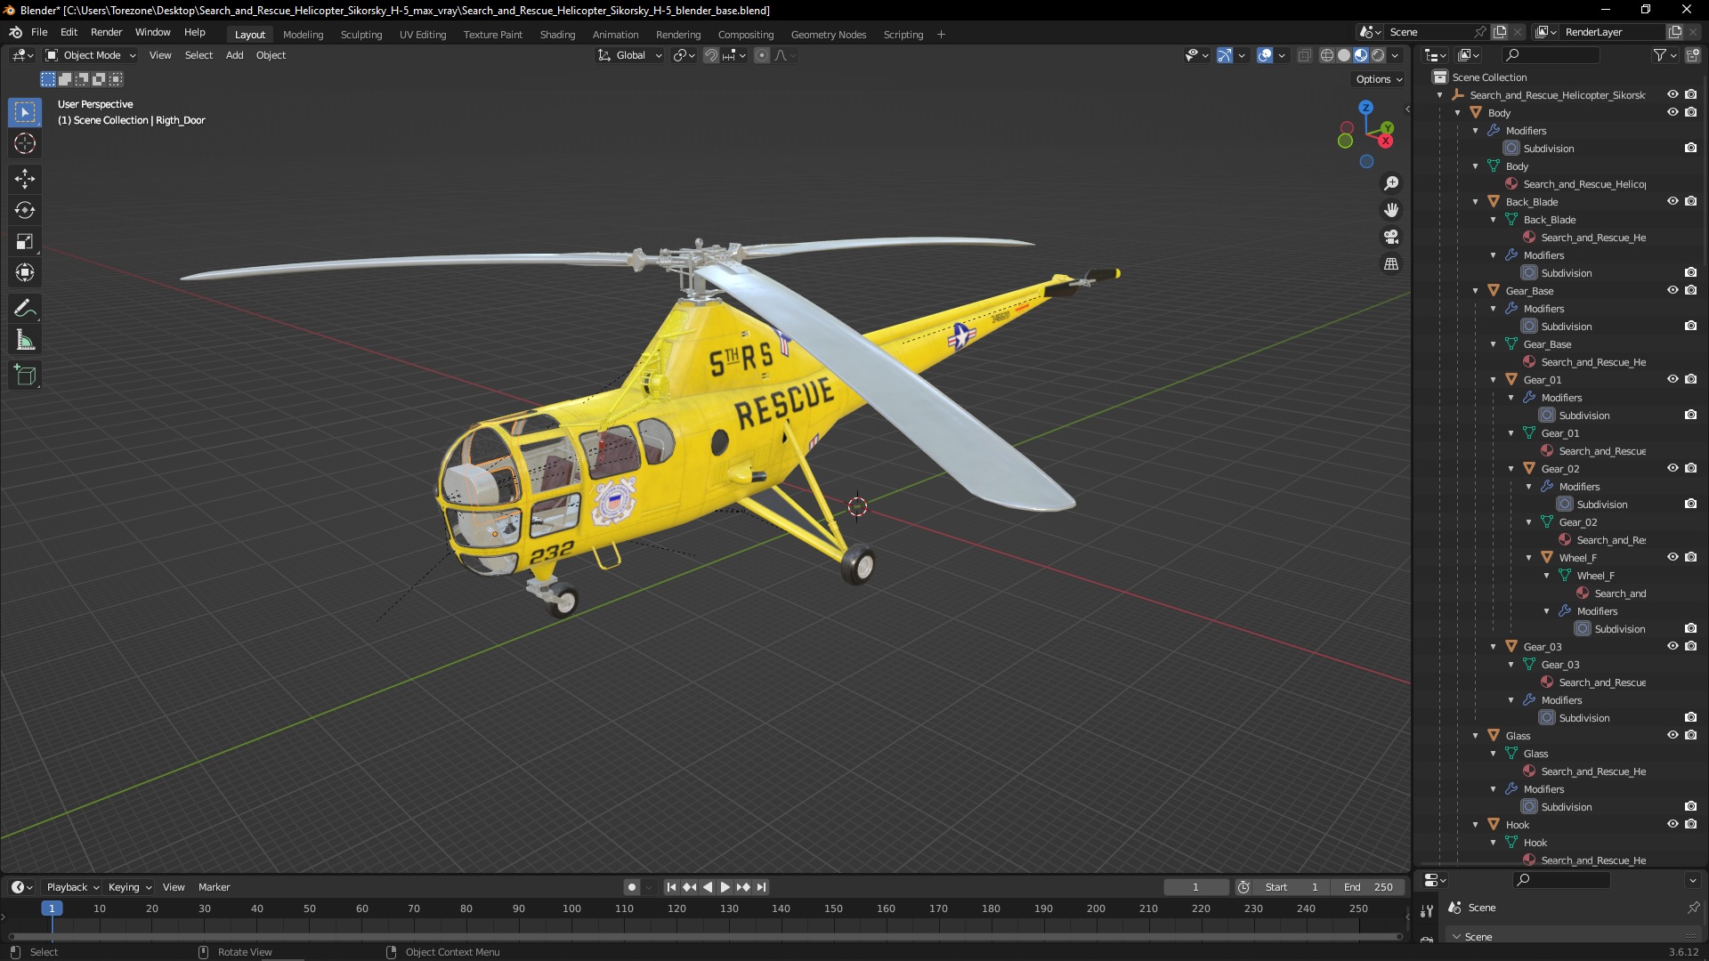
Task: Toggle viewport gizmos
Action: pyautogui.click(x=1225, y=55)
